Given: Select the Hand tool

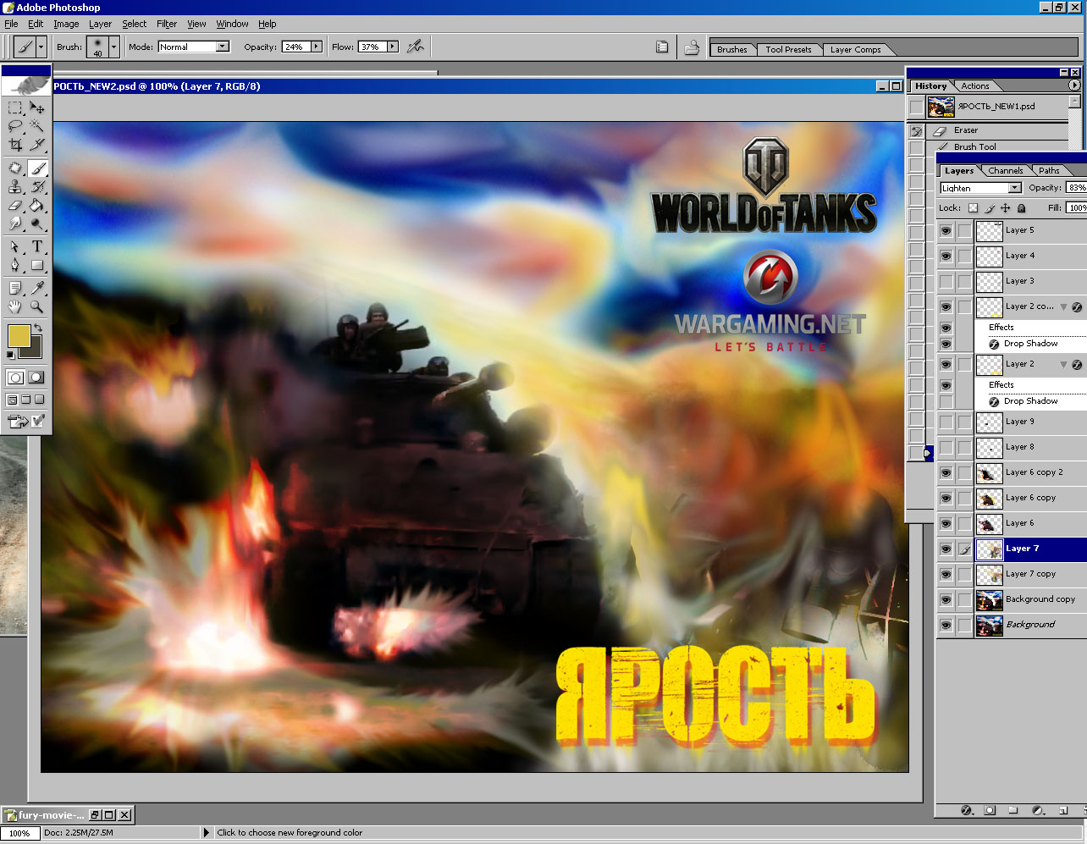Looking at the screenshot, I should click(x=15, y=307).
